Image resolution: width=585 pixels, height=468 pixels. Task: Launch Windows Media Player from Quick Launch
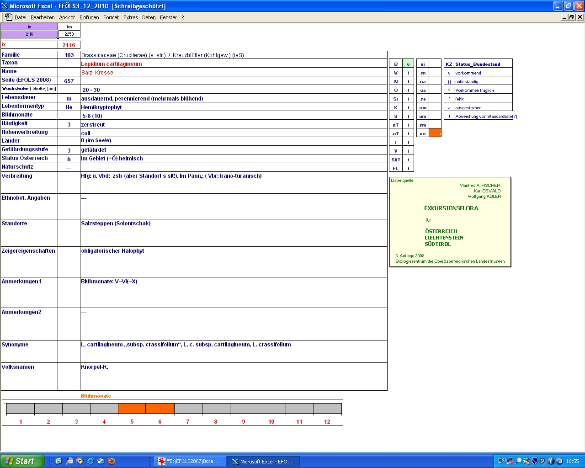80,461
